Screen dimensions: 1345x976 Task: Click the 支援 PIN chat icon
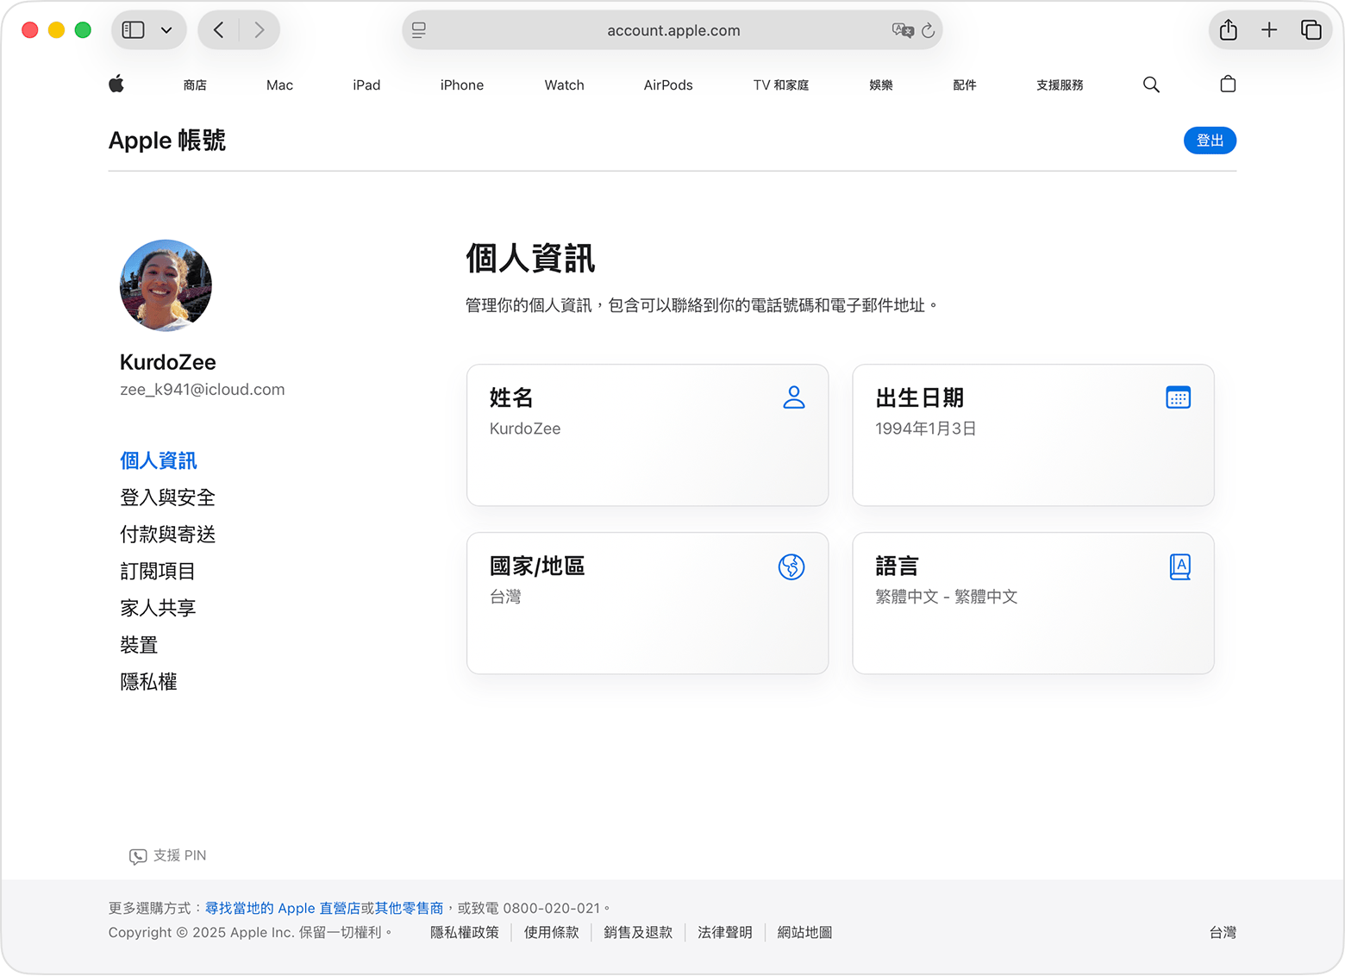pyautogui.click(x=138, y=856)
